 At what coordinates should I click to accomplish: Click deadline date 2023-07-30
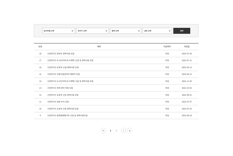pyautogui.click(x=187, y=54)
